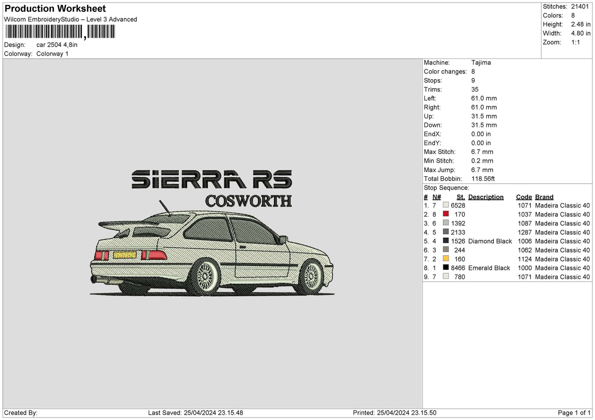Click the cream swatch beside 780

click(x=446, y=277)
